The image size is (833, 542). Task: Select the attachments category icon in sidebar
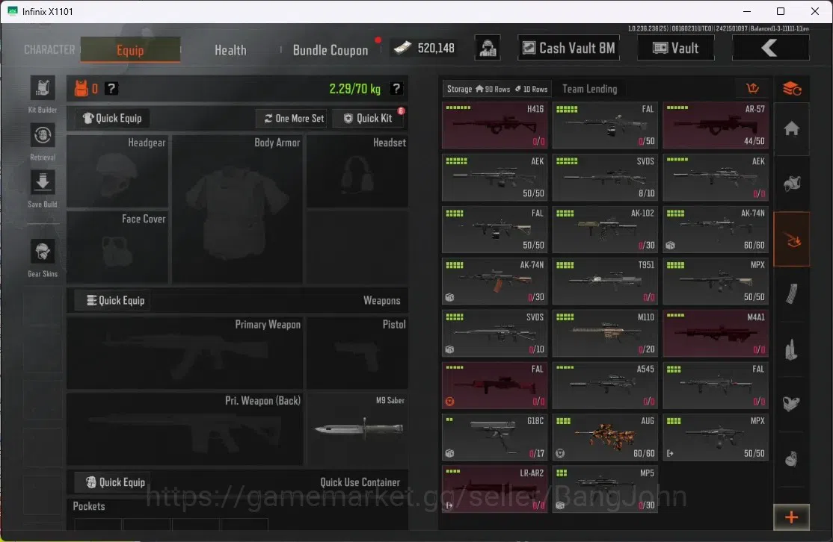[x=792, y=404]
